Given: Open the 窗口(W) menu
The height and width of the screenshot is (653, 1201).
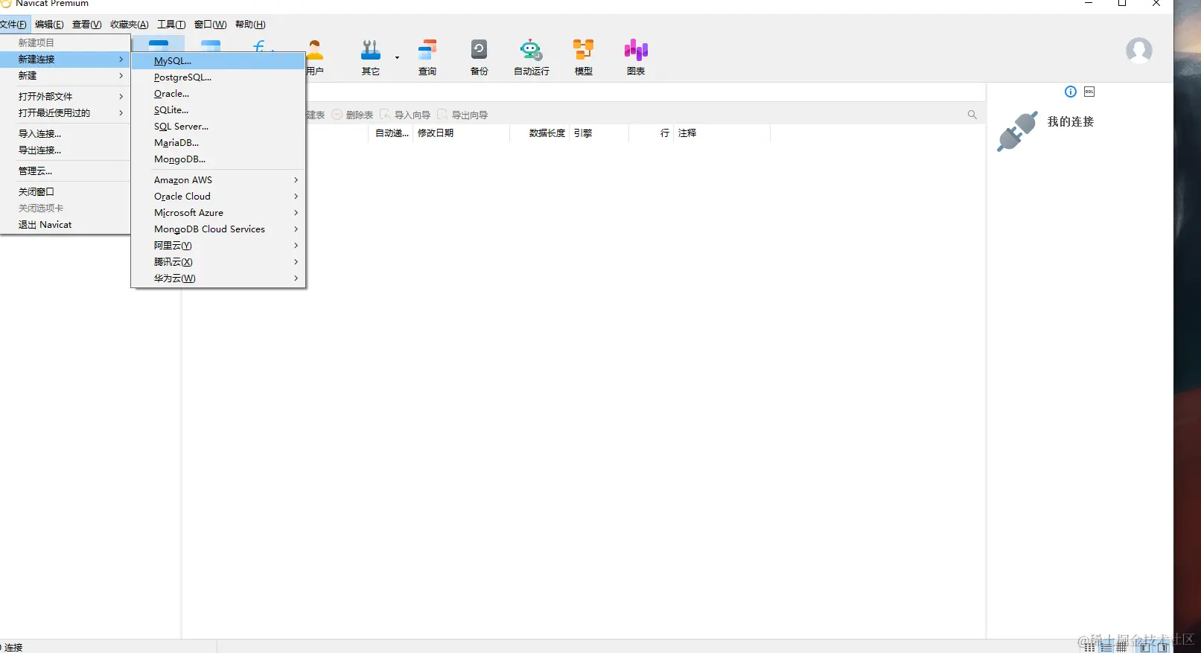Looking at the screenshot, I should 210,25.
